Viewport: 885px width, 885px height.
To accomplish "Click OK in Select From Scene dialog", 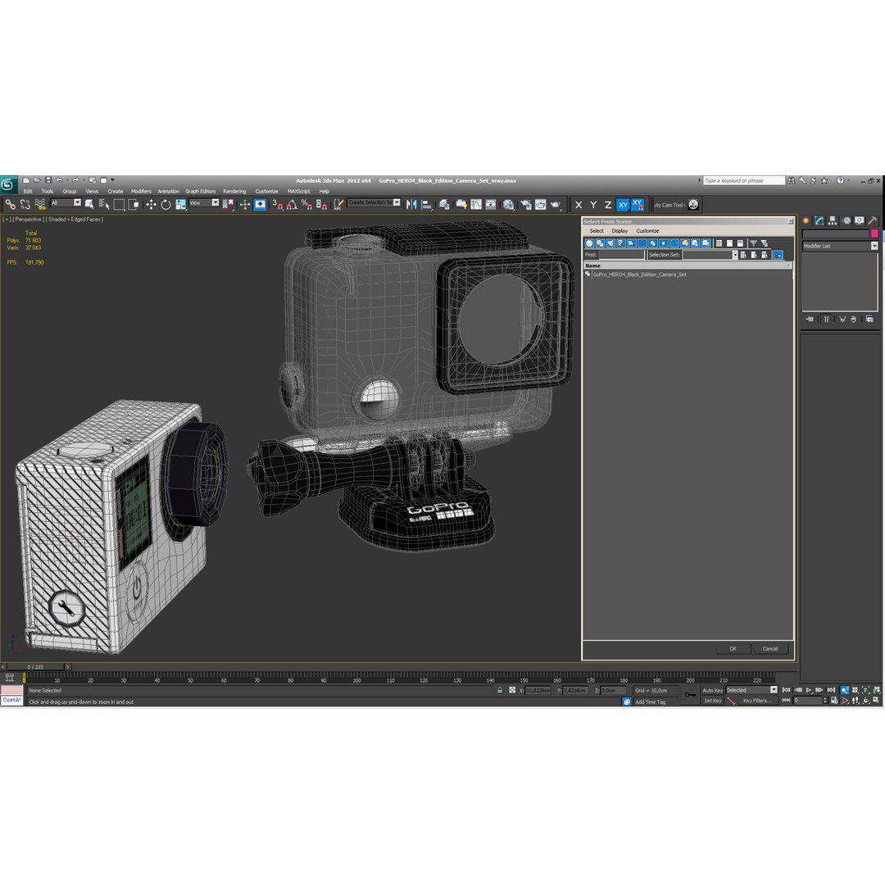I will pos(733,648).
